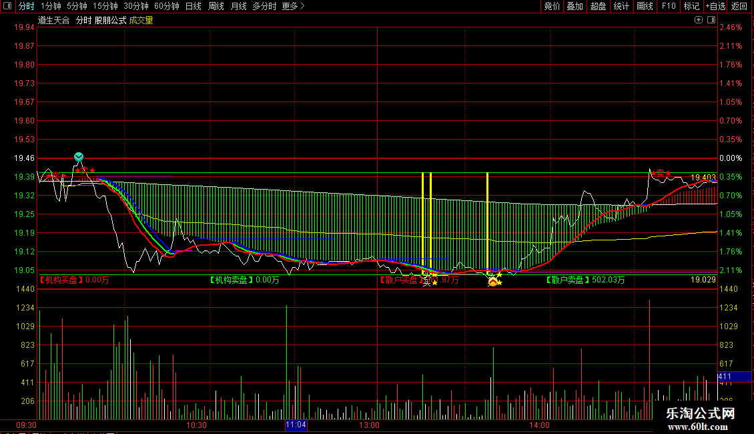Viewport: 754px width, 434px height.
Task: Click the highlighted 411 volume value box
Action: (x=734, y=377)
